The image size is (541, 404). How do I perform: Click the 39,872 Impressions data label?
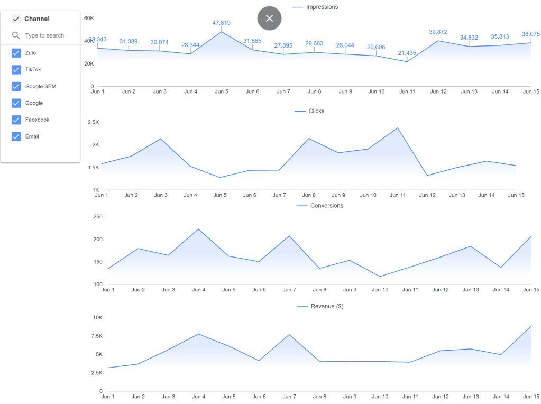(x=438, y=32)
